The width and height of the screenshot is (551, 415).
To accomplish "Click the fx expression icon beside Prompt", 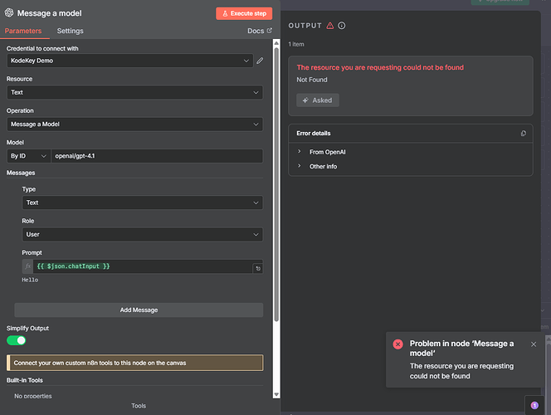I will click(27, 266).
